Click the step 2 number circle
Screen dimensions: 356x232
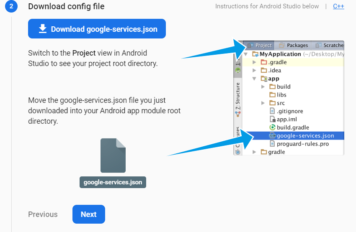click(11, 6)
